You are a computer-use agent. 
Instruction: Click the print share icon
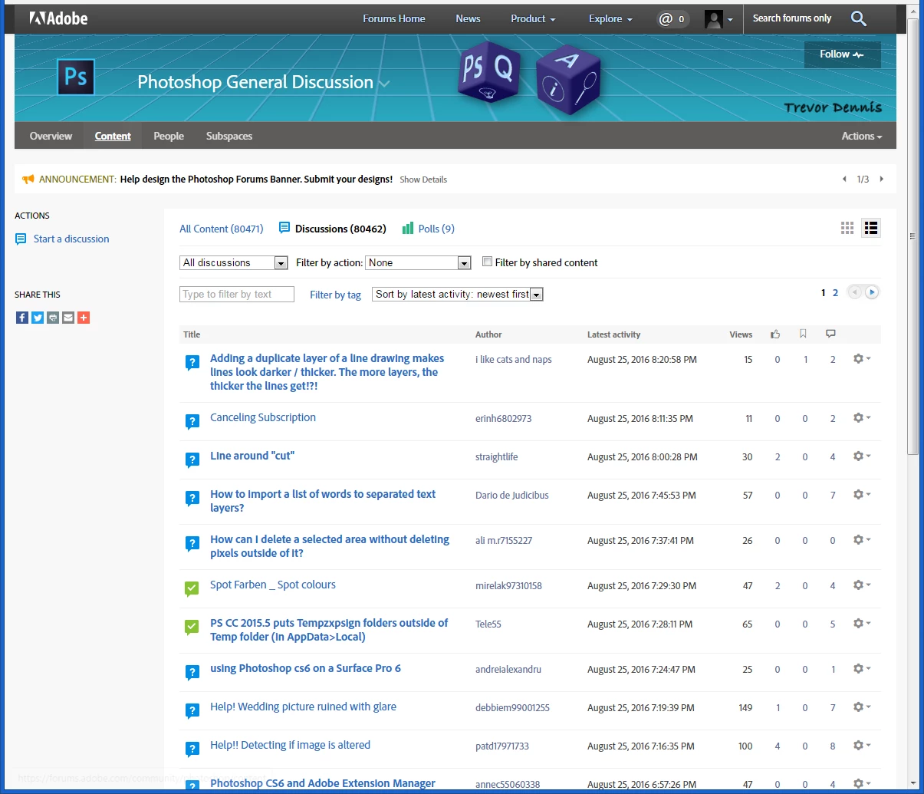click(53, 318)
